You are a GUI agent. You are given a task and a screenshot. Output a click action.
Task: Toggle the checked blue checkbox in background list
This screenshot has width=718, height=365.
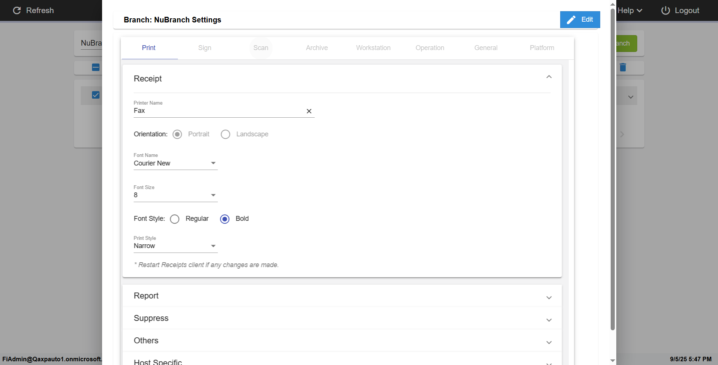click(x=96, y=95)
